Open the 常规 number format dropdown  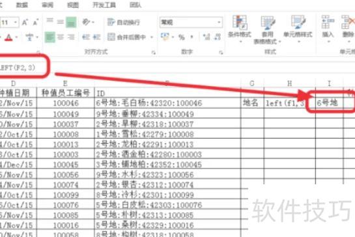tap(219, 22)
